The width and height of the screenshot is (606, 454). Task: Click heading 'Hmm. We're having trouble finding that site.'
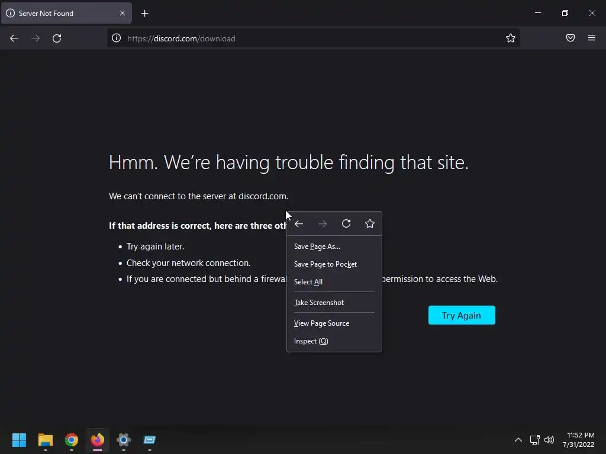click(289, 163)
